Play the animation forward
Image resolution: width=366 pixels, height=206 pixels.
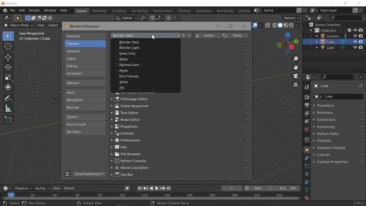point(157,188)
